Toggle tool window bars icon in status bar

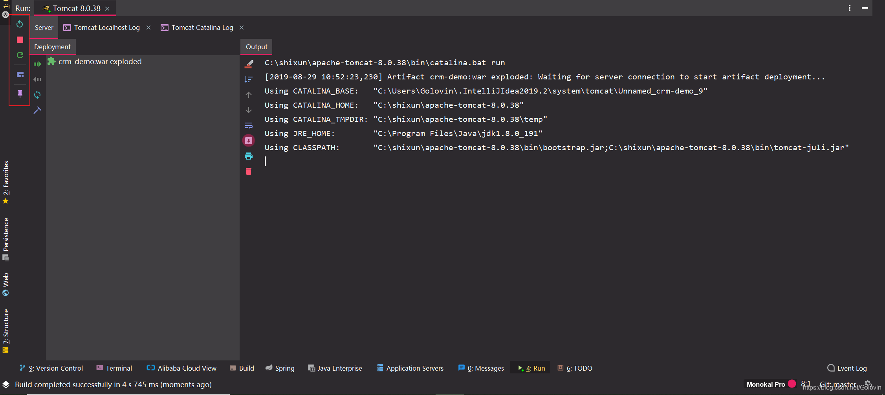coord(6,384)
